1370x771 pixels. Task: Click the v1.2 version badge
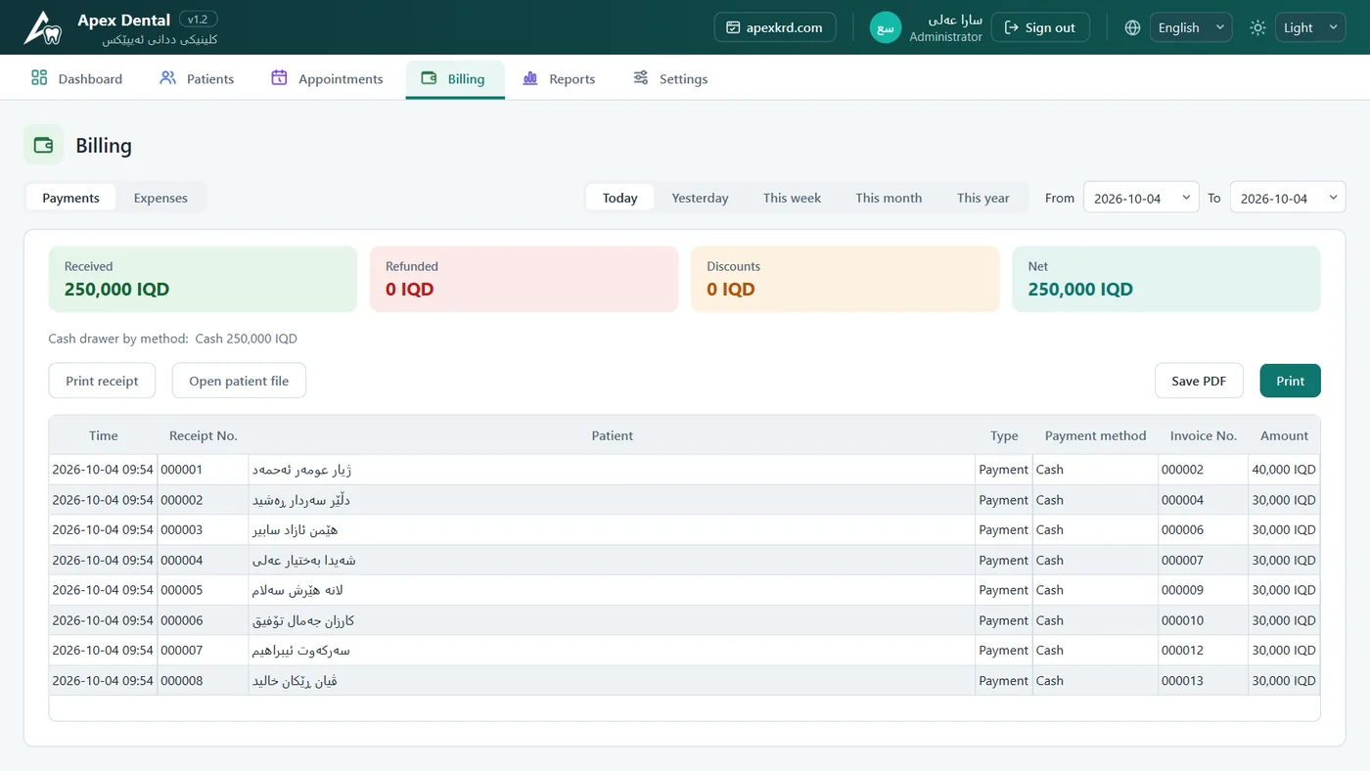[198, 20]
